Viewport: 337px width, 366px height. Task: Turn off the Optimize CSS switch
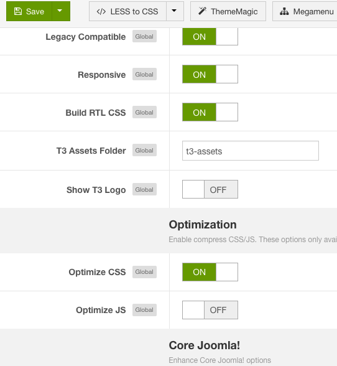pyautogui.click(x=210, y=272)
